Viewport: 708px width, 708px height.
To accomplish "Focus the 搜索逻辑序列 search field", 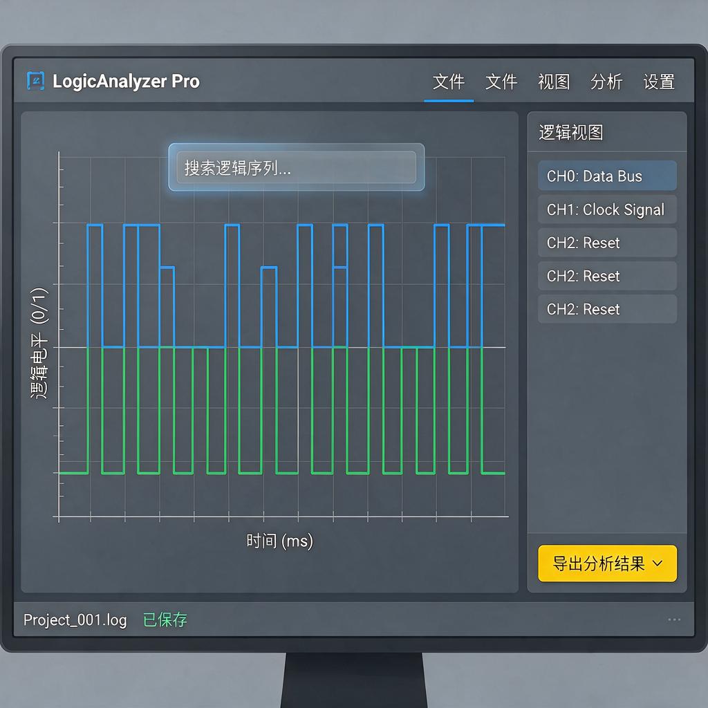I will (x=296, y=167).
